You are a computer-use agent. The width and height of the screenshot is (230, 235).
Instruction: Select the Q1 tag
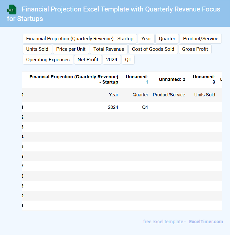128,60
